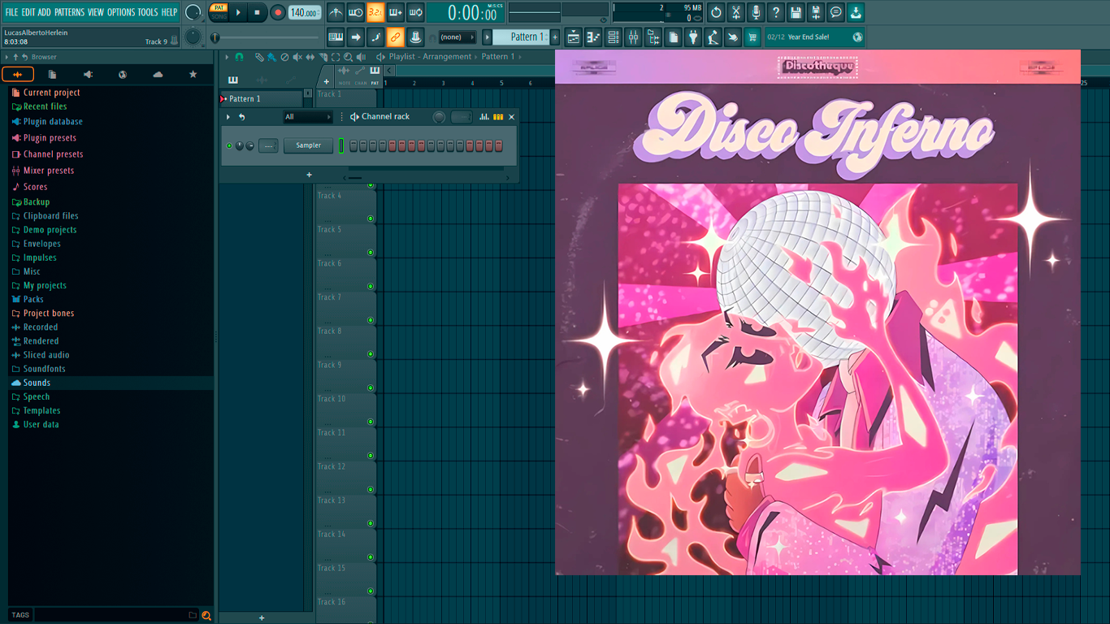Viewport: 1110px width, 624px height.
Task: Open the channel filter All dropdown
Action: coord(307,117)
